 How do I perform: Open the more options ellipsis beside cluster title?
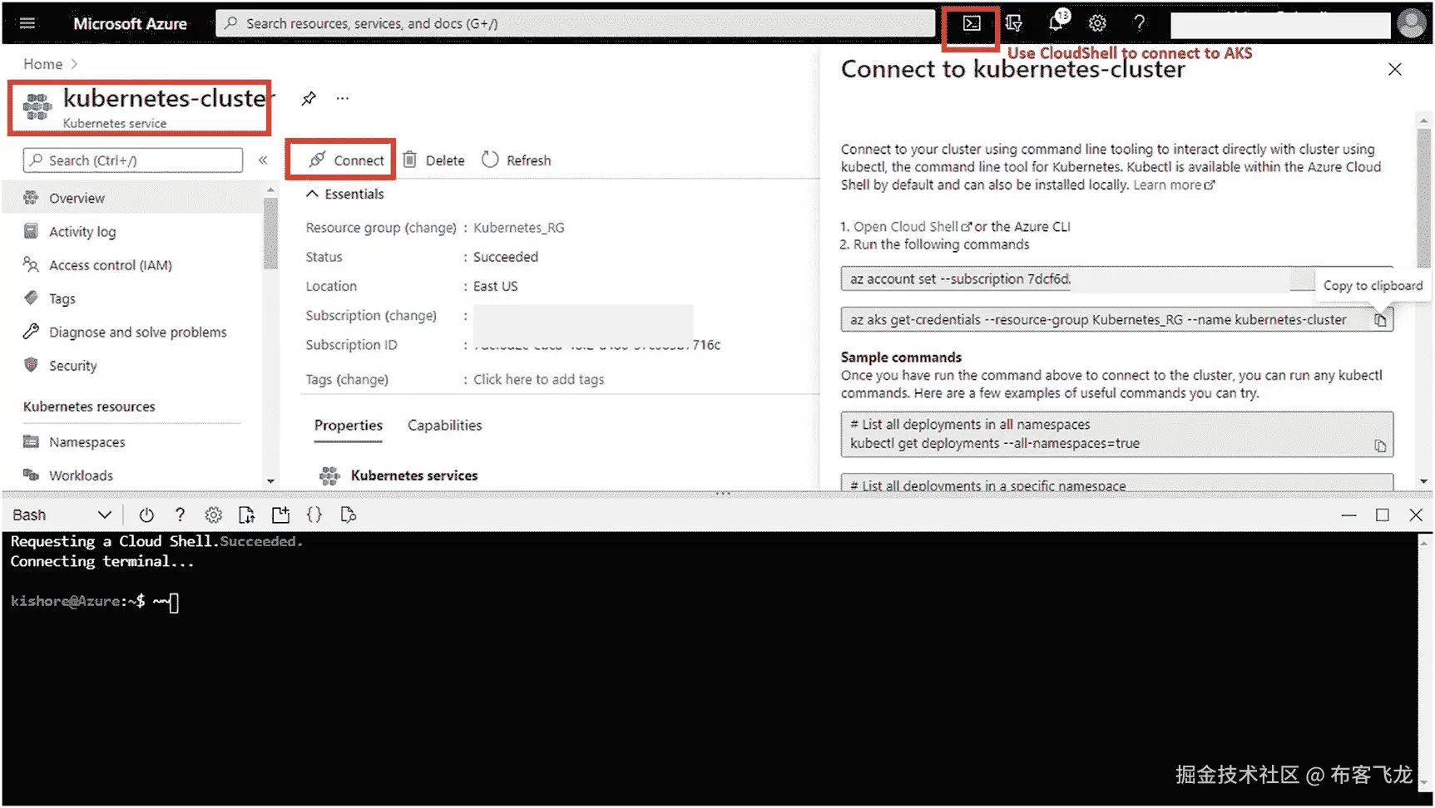coord(343,98)
